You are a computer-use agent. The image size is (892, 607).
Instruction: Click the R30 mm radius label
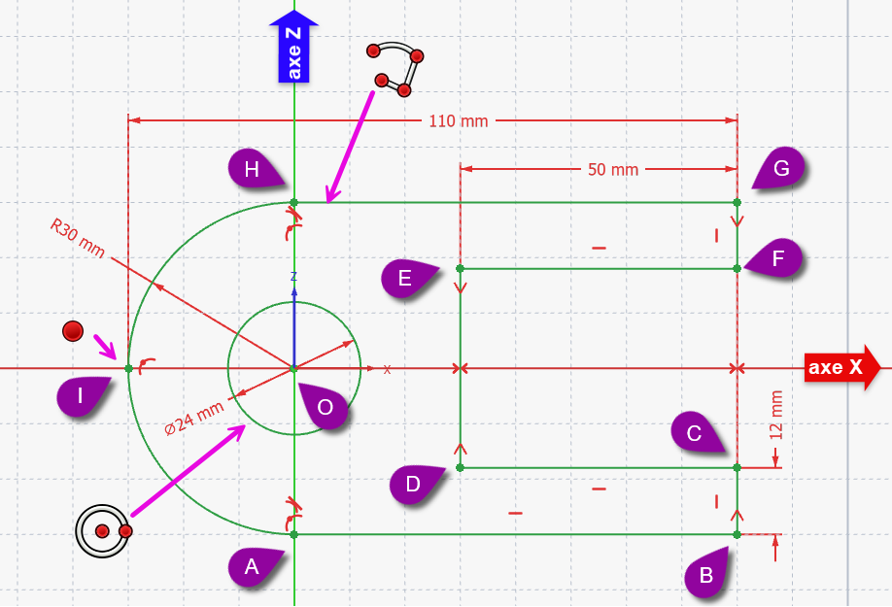click(x=78, y=240)
